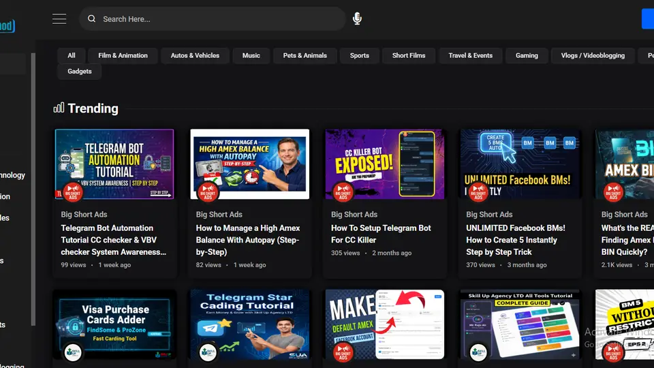The width and height of the screenshot is (654, 368).
Task: Select the Music category
Action: [251, 55]
